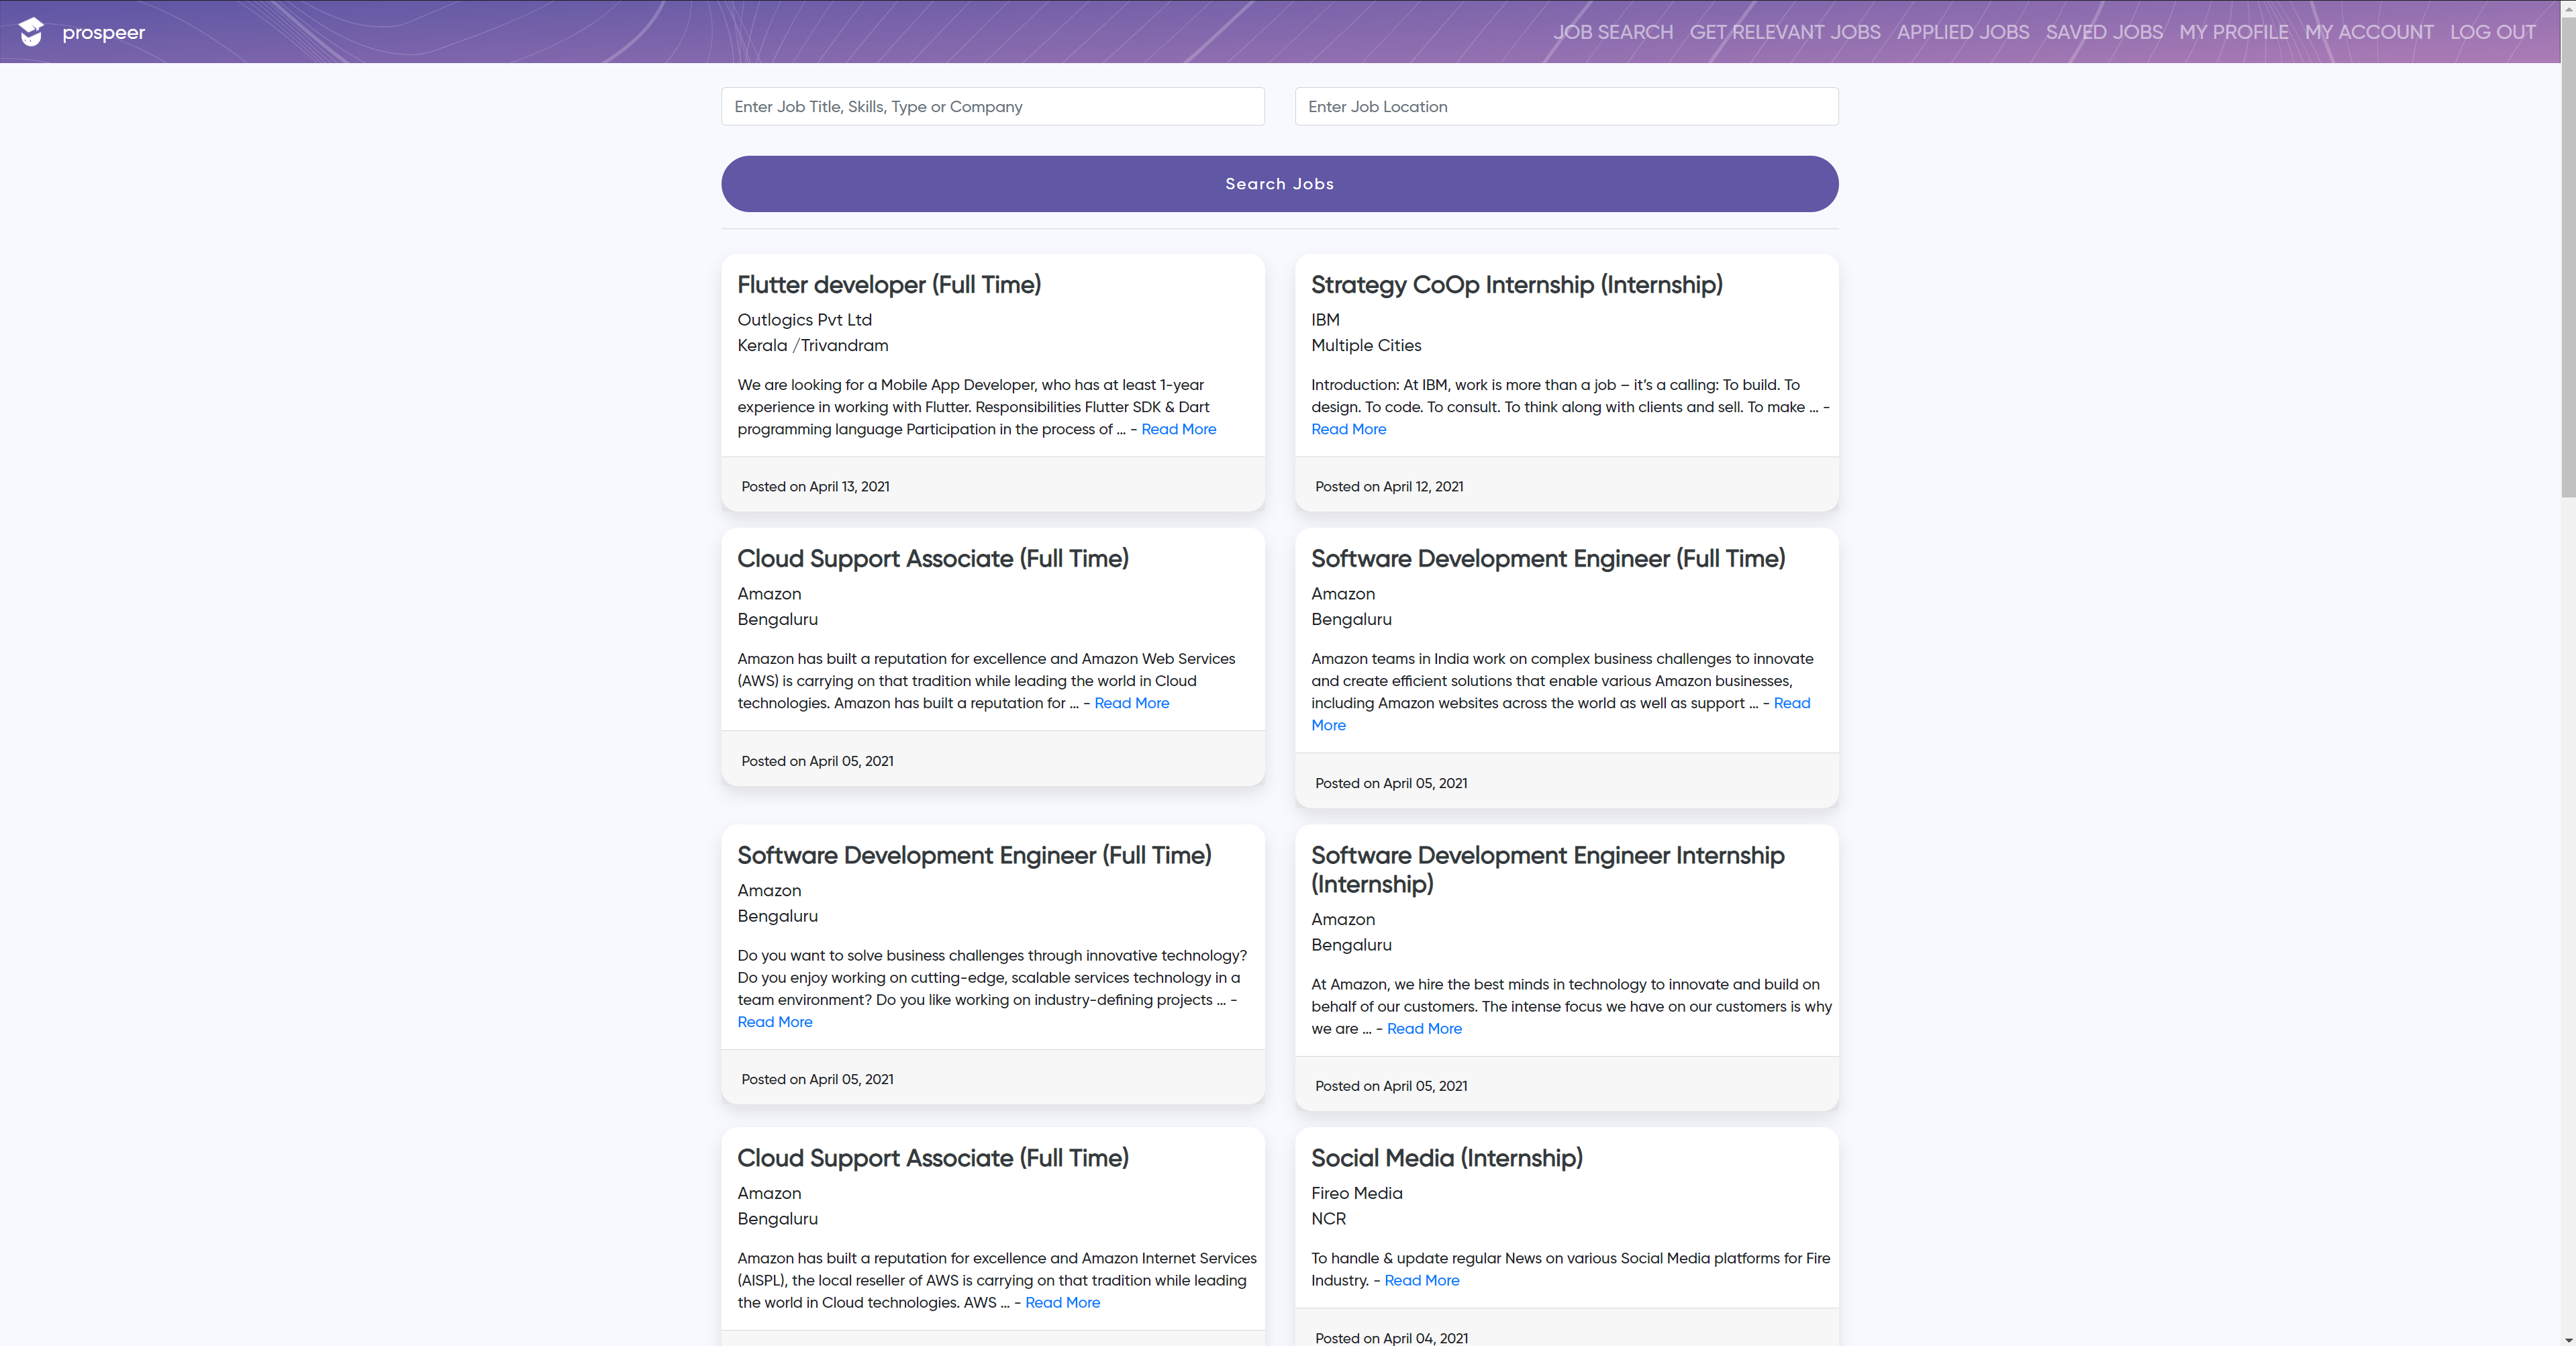Viewport: 2576px width, 1346px height.
Task: Focus the Job Title, Skills, Type or Company field
Action: click(992, 106)
